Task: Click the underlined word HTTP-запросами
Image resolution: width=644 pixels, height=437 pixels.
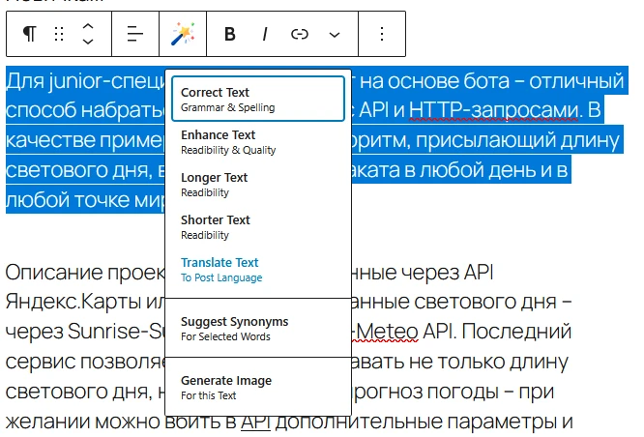Action: tap(493, 110)
